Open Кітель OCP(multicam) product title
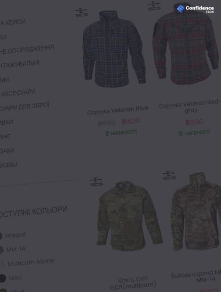 (133, 283)
